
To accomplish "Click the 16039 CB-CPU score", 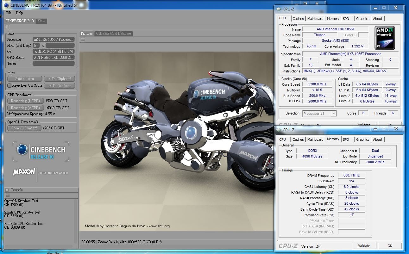I will [x=57, y=108].
